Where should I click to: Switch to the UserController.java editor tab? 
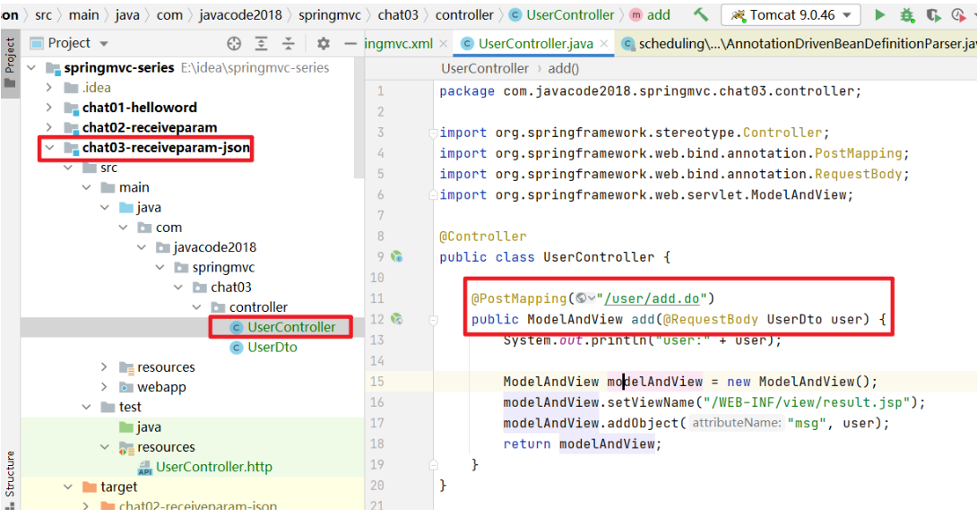coord(534,43)
